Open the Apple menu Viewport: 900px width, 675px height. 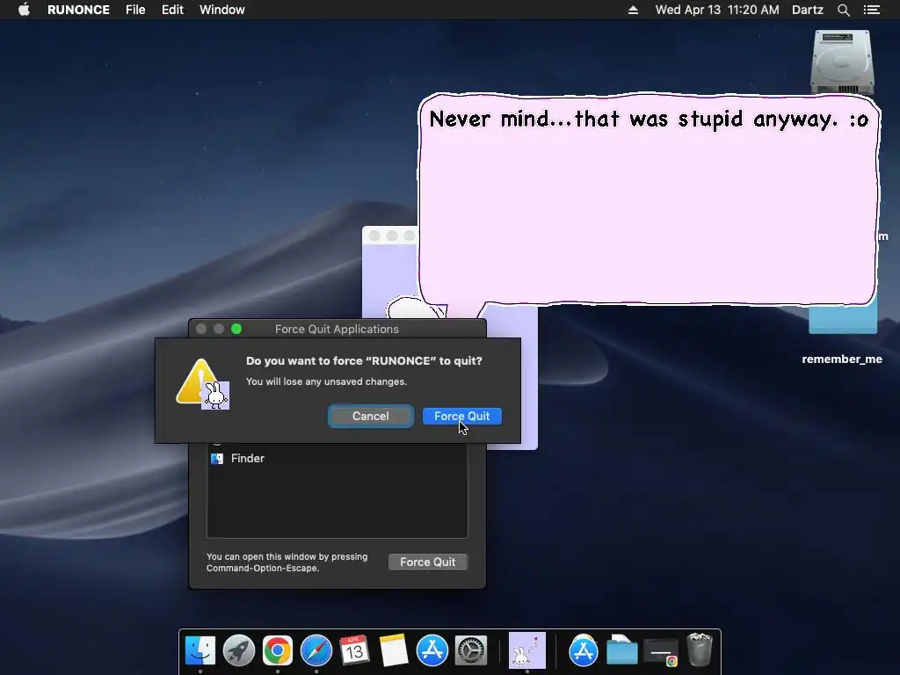pos(24,10)
